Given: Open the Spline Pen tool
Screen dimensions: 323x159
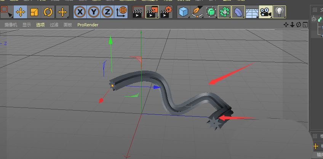Looking at the screenshot, I should click(x=197, y=12).
